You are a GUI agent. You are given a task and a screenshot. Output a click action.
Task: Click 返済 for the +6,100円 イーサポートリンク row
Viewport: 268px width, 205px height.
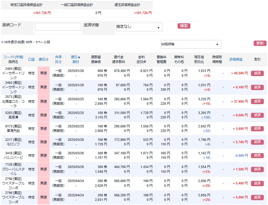pos(257,87)
